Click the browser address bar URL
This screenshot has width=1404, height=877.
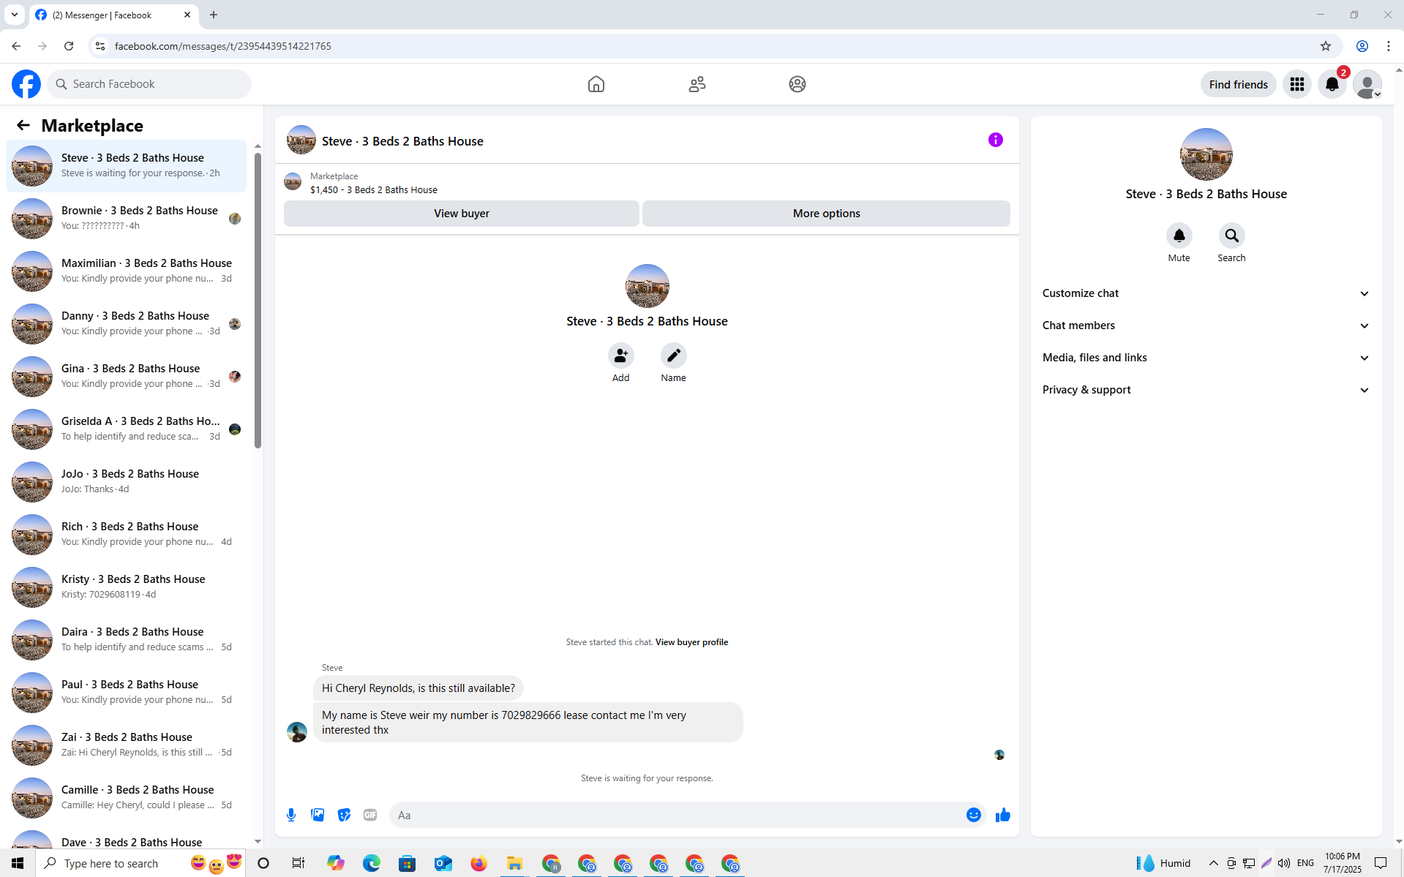point(223,46)
